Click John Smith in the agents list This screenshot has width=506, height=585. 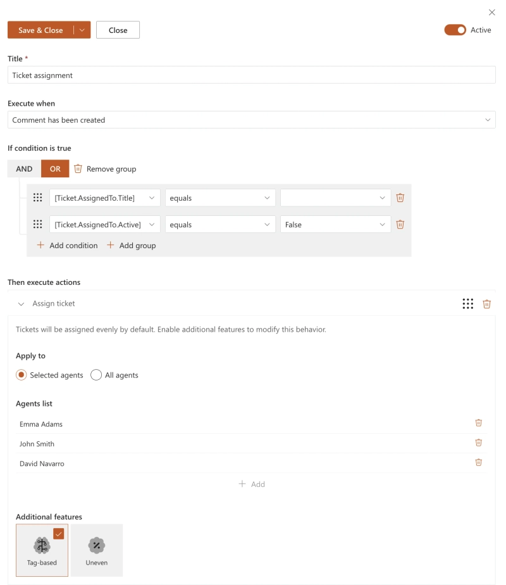click(x=37, y=444)
